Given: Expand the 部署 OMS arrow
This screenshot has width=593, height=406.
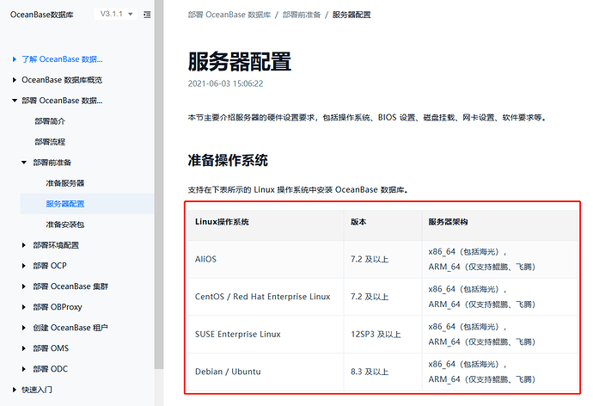Looking at the screenshot, I should (24, 348).
